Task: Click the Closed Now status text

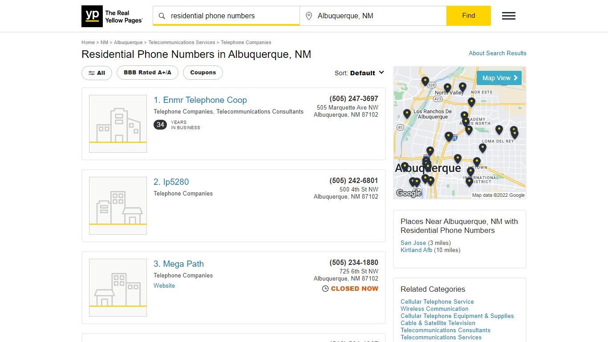Action: (355, 289)
